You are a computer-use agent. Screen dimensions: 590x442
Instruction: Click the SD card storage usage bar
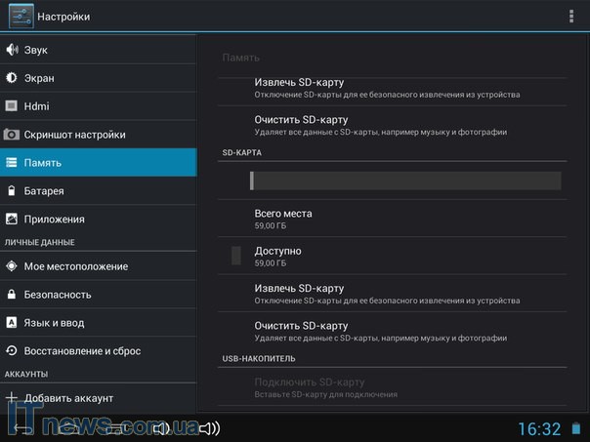404,181
